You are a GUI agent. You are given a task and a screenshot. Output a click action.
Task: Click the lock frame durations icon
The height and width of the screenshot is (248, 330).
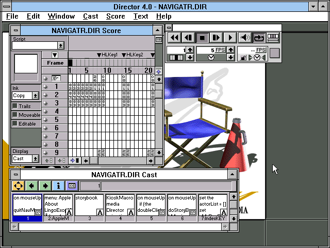point(243,57)
